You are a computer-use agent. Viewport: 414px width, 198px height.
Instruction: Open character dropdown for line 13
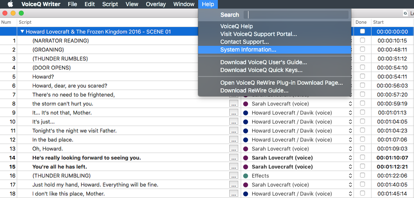pyautogui.click(x=350, y=149)
